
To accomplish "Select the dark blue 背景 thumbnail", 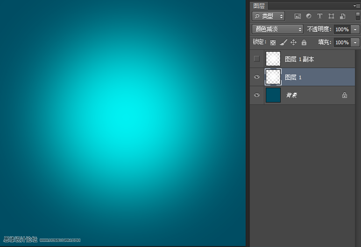I will 273,95.
